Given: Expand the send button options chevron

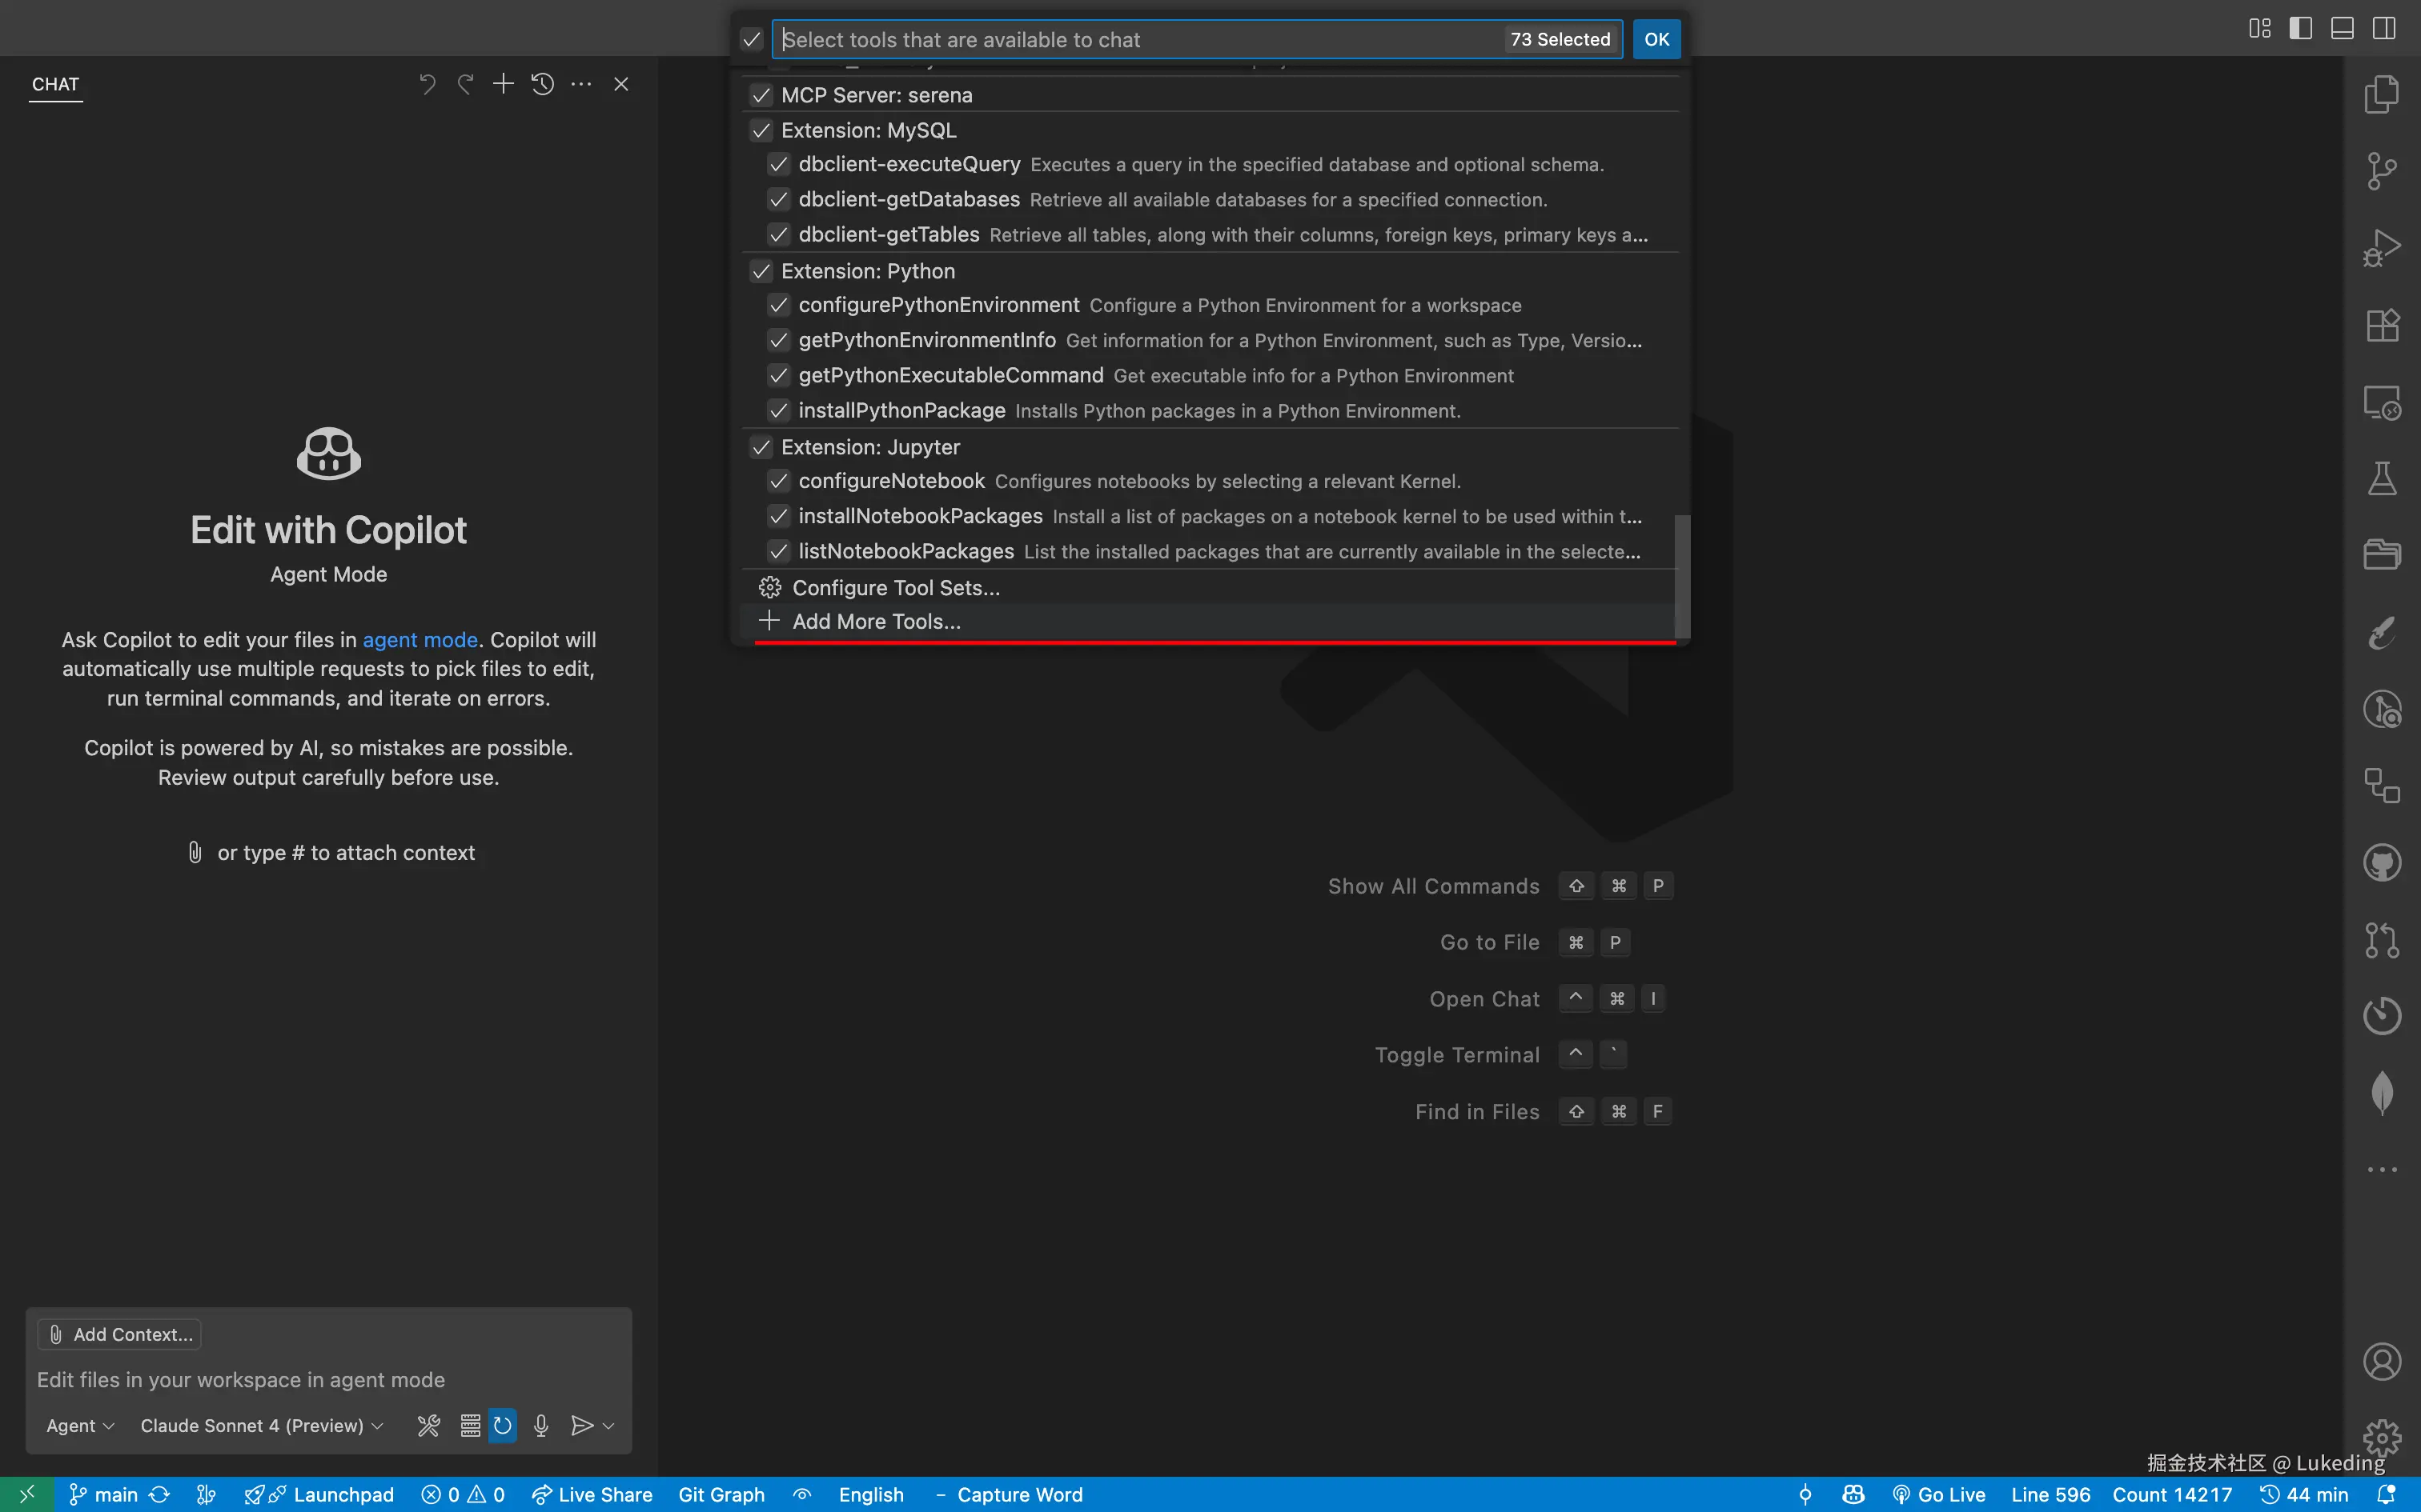Looking at the screenshot, I should pos(608,1425).
